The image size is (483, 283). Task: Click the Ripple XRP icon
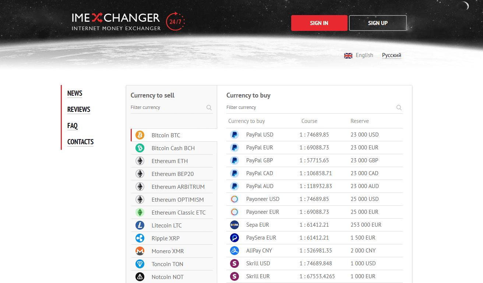tap(140, 238)
